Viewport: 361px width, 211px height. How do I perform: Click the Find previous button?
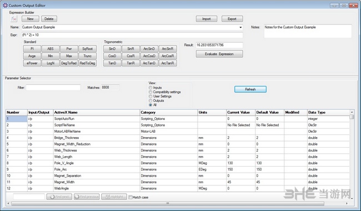point(87,197)
